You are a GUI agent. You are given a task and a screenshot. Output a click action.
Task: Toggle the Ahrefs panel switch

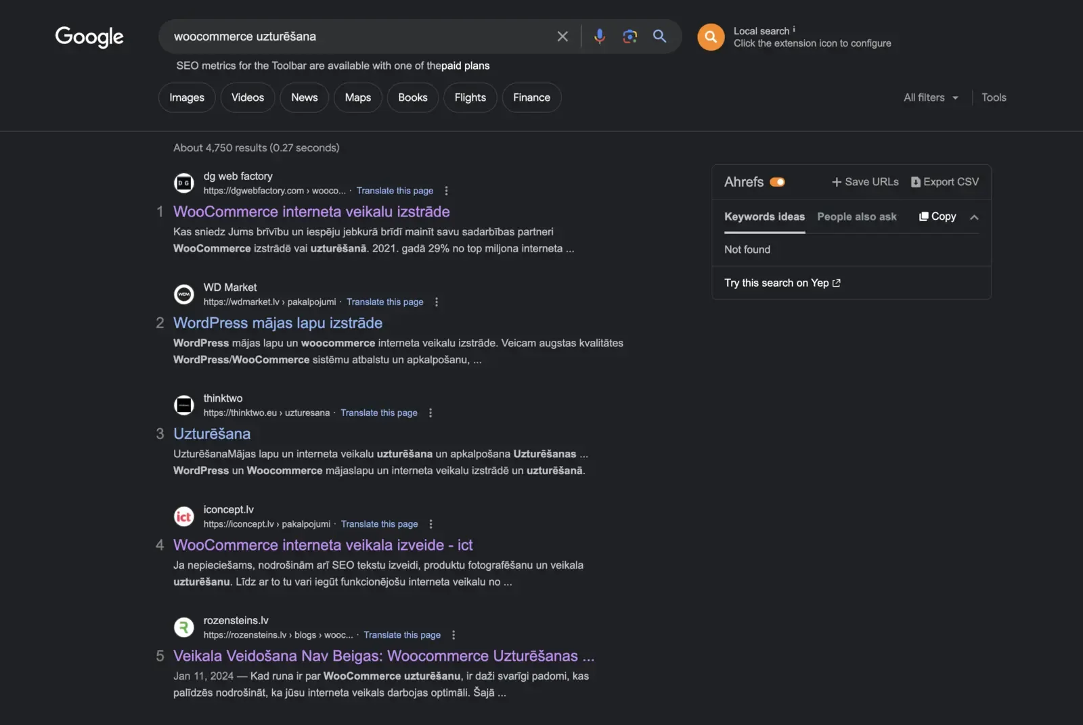777,182
